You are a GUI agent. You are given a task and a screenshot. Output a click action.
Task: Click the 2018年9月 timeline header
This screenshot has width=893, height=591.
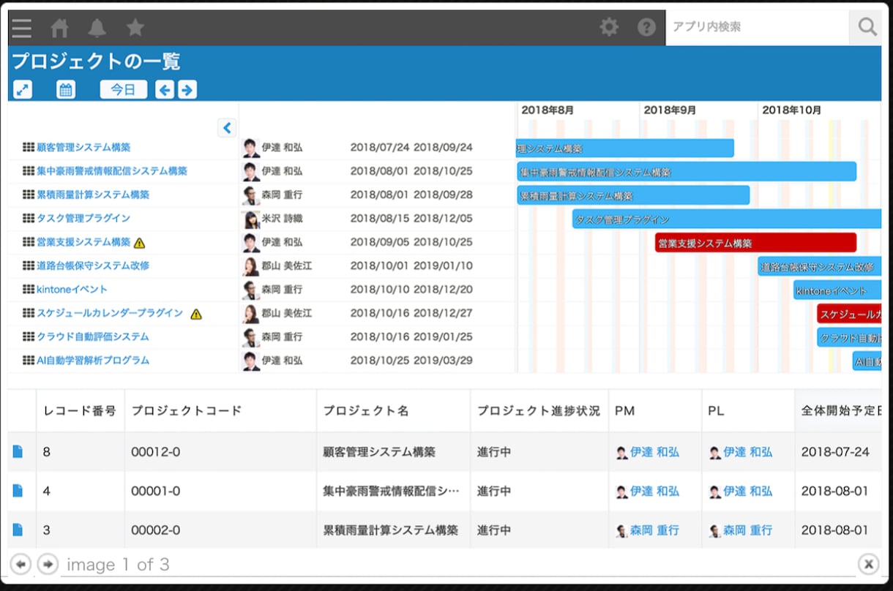(x=670, y=110)
